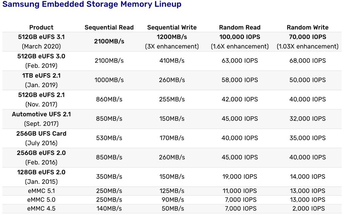Select the Random Write column header
344x215 pixels.
pyautogui.click(x=307, y=27)
